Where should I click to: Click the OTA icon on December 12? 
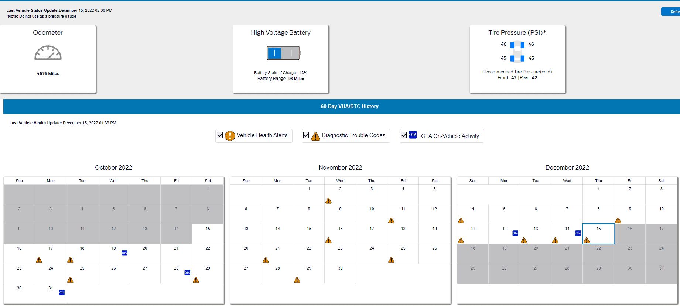click(515, 233)
